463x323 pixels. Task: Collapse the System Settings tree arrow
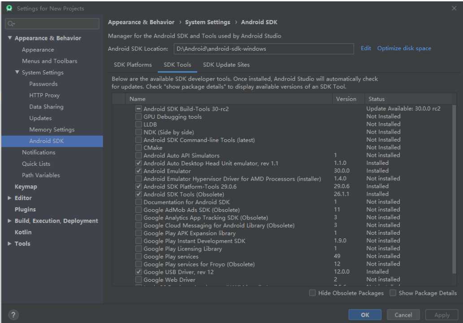click(17, 72)
